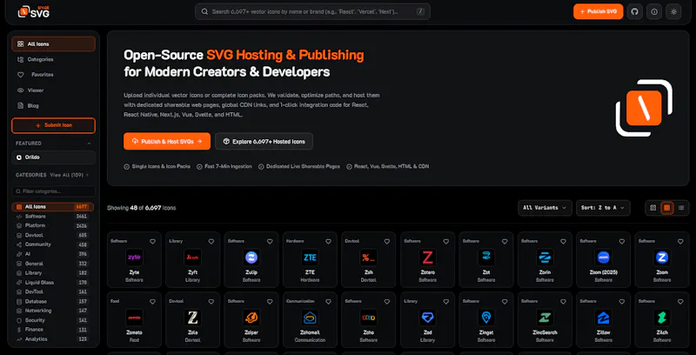Select the Analytics category row

click(x=52, y=339)
